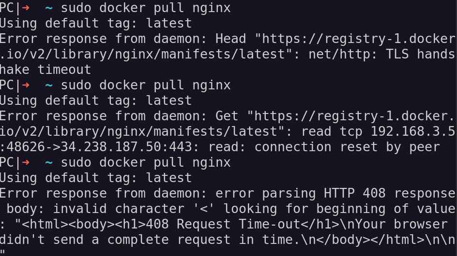Image resolution: width=457 pixels, height=256 pixels.
Task: Select the cyan tilde in the first prompt
Action: (x=49, y=8)
